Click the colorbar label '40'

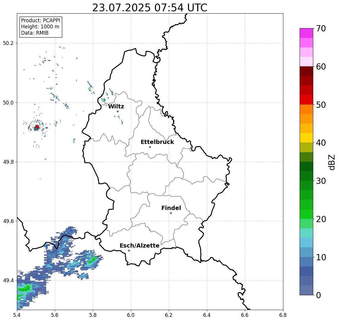tap(321, 143)
